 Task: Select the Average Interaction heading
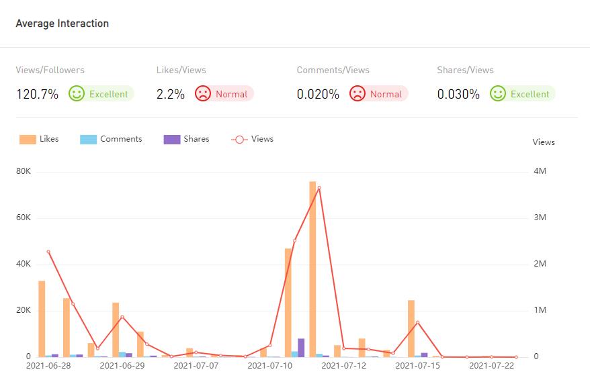pos(62,23)
